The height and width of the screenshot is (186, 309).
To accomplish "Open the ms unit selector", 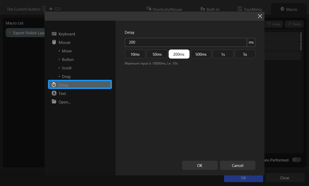I will coord(251,42).
